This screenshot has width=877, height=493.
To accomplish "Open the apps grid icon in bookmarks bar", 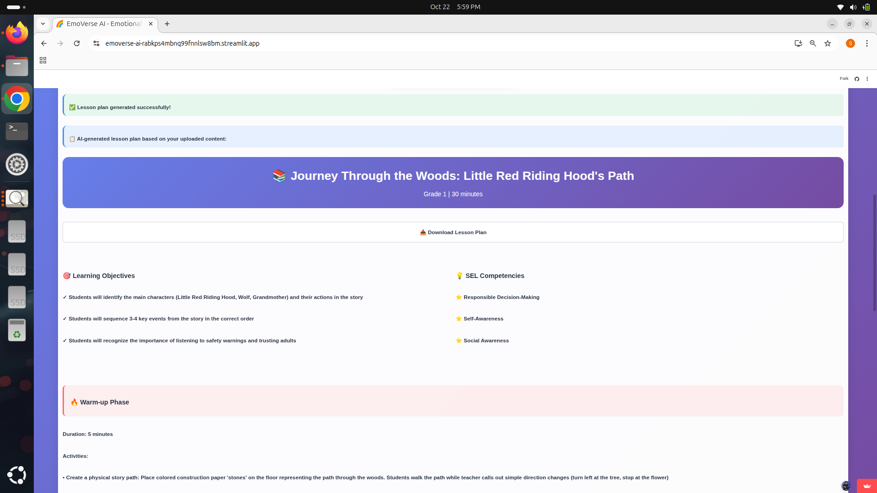I will tap(43, 60).
